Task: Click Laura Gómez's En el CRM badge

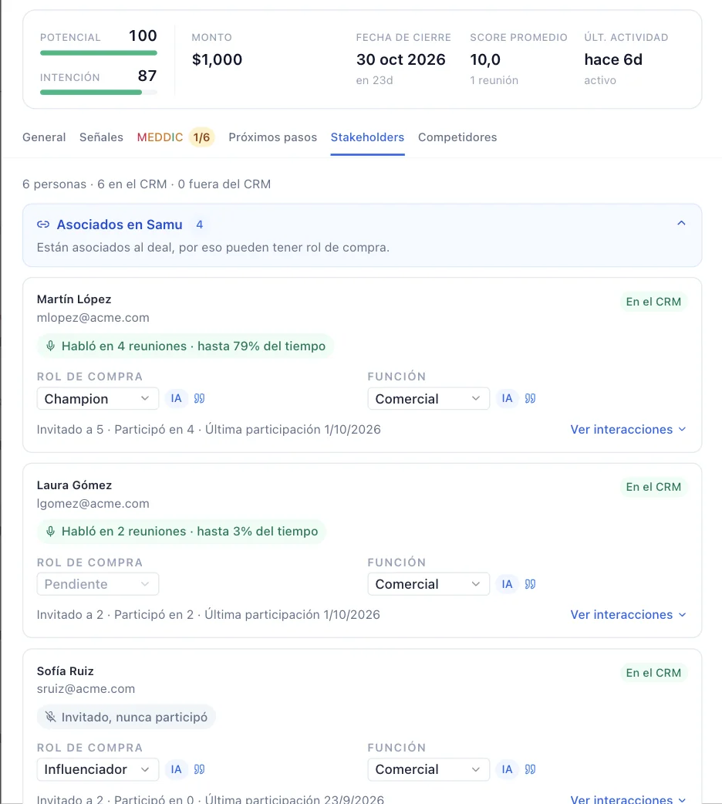Action: click(653, 487)
